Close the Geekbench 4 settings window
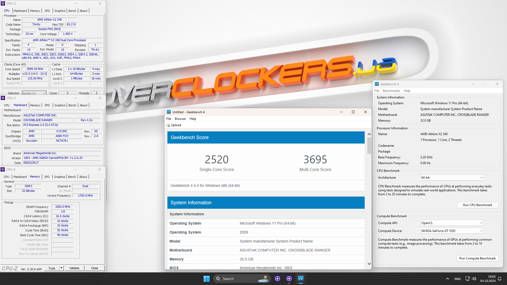Viewport: 507px width, 285px height. (x=497, y=84)
